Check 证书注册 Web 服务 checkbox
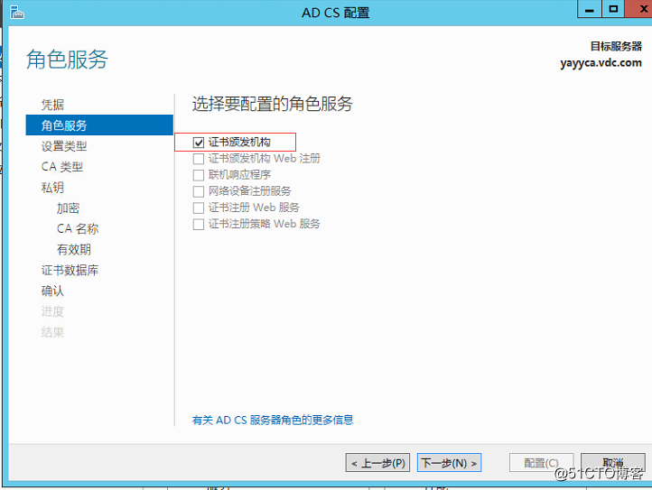The image size is (652, 490). tap(199, 208)
